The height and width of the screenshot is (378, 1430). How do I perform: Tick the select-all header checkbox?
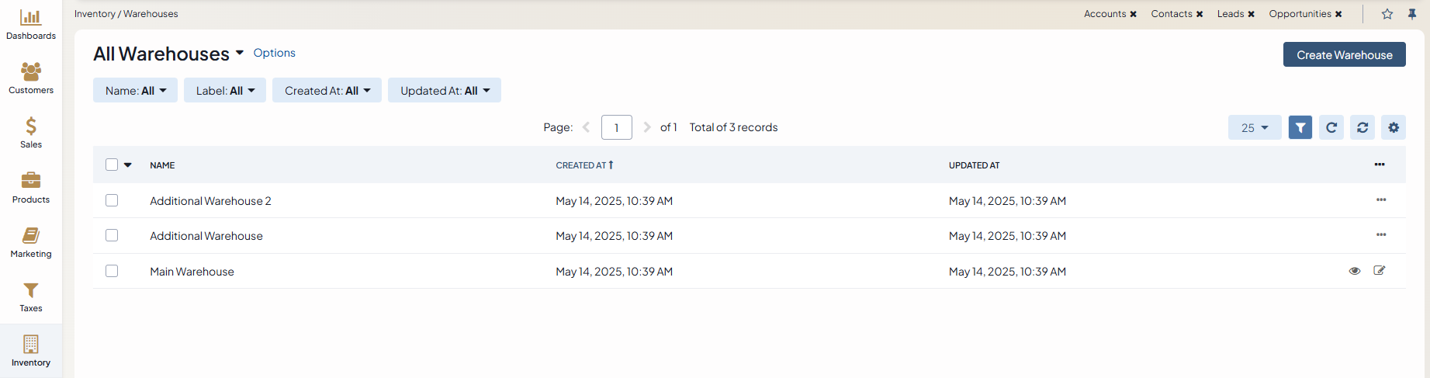point(112,165)
